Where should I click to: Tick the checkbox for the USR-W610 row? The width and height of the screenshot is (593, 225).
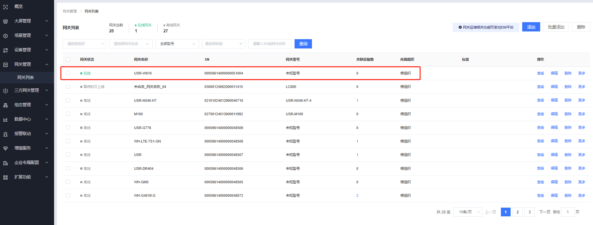(68, 73)
